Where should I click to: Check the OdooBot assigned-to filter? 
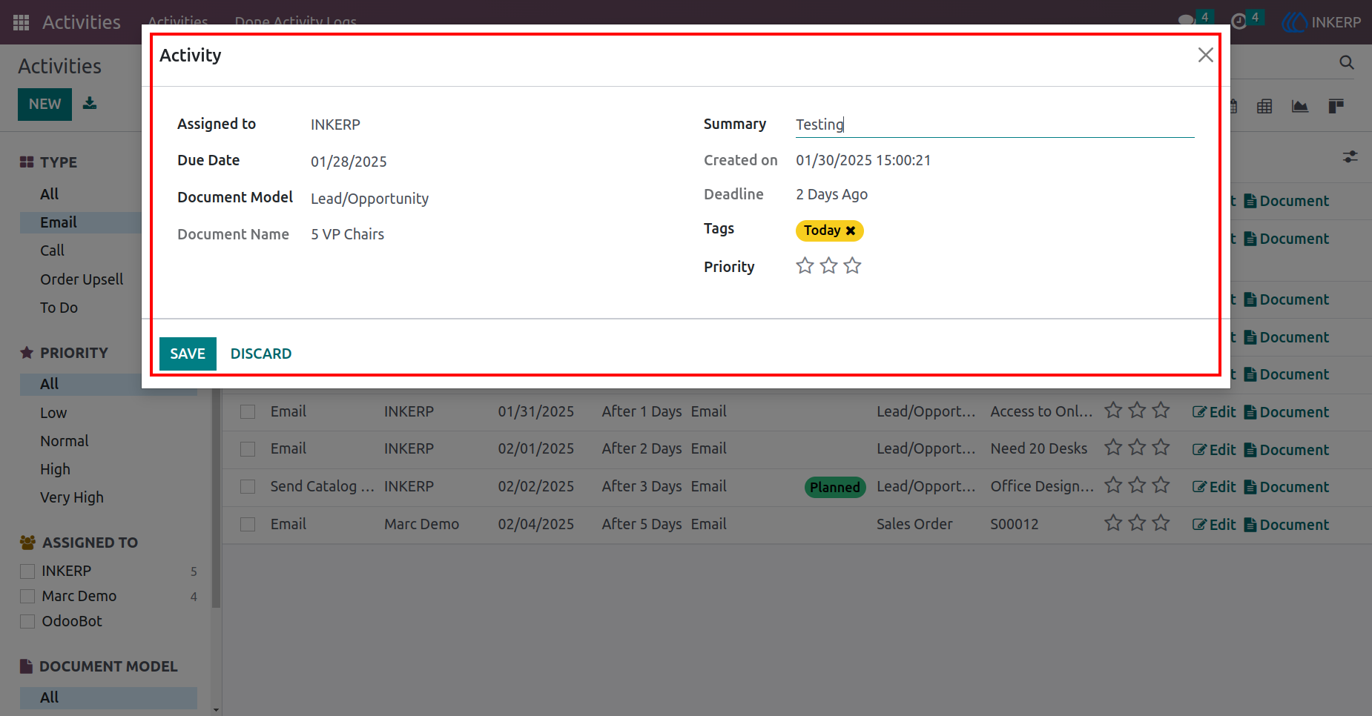coord(27,621)
